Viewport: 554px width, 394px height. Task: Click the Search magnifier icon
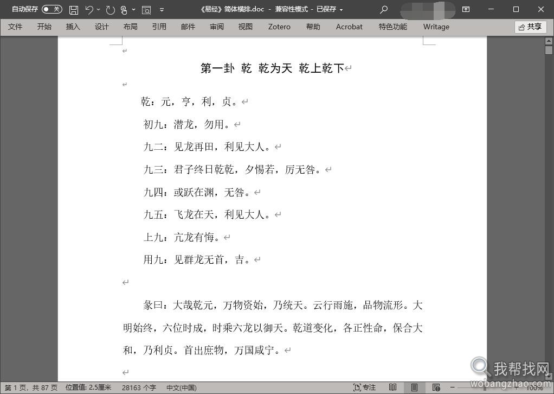coord(384,10)
